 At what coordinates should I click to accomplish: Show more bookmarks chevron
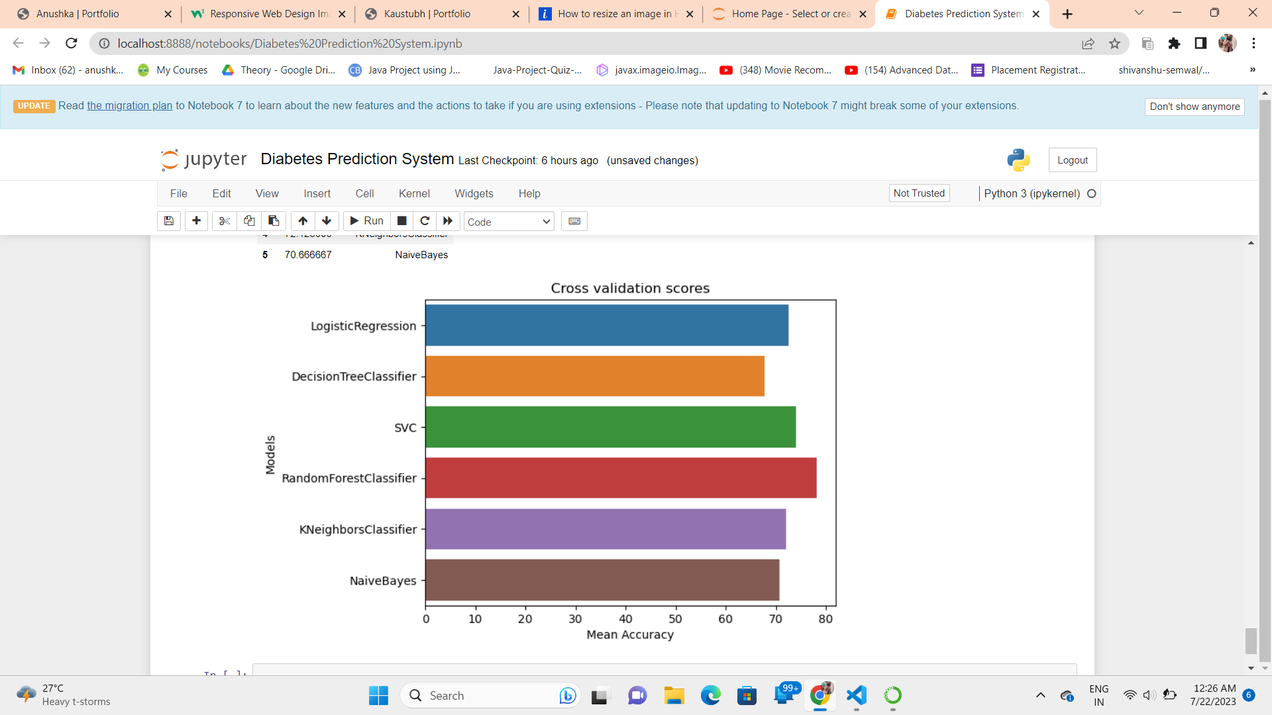[x=1252, y=70]
